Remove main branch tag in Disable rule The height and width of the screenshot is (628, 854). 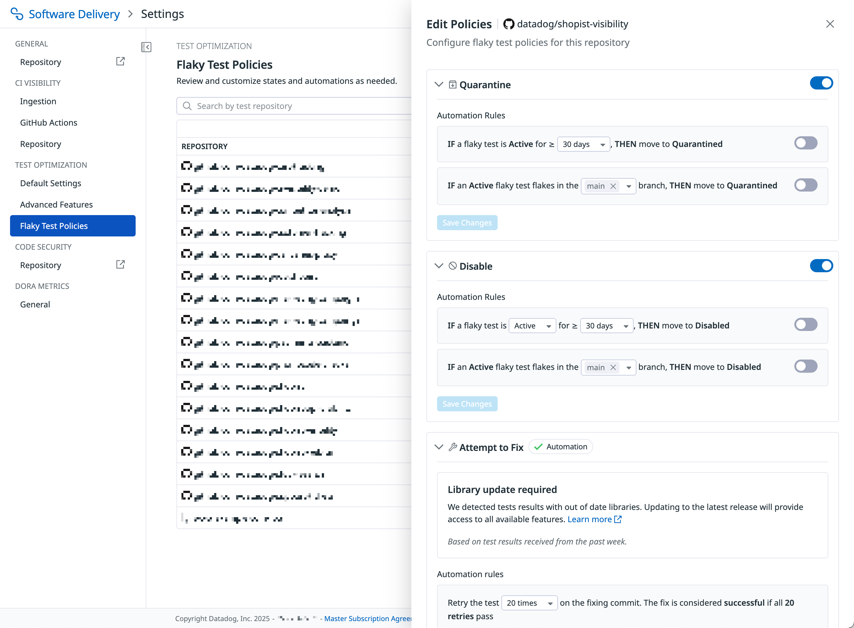[613, 367]
